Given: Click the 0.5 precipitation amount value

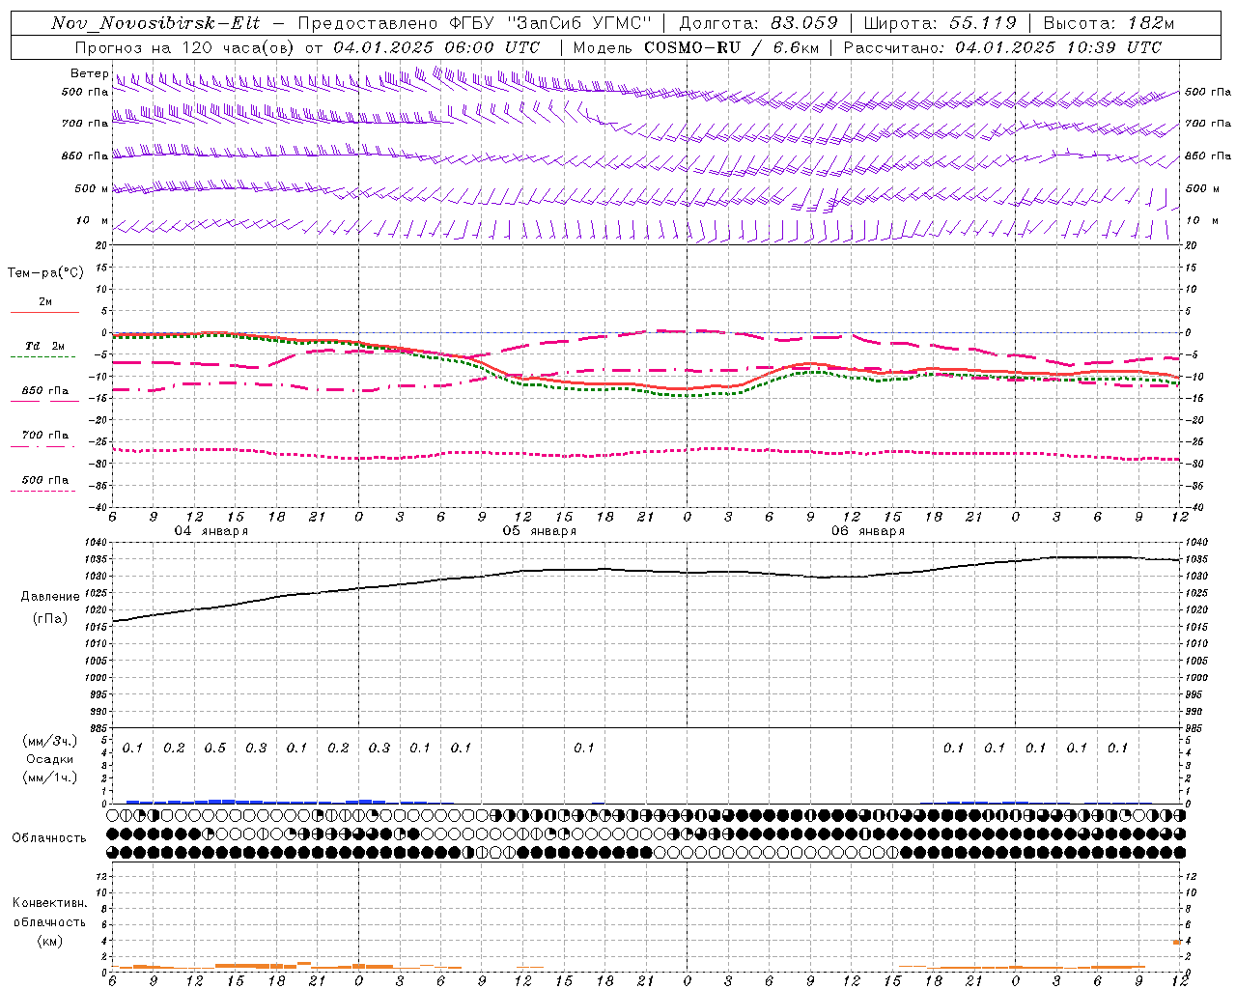Looking at the screenshot, I should click(x=215, y=749).
